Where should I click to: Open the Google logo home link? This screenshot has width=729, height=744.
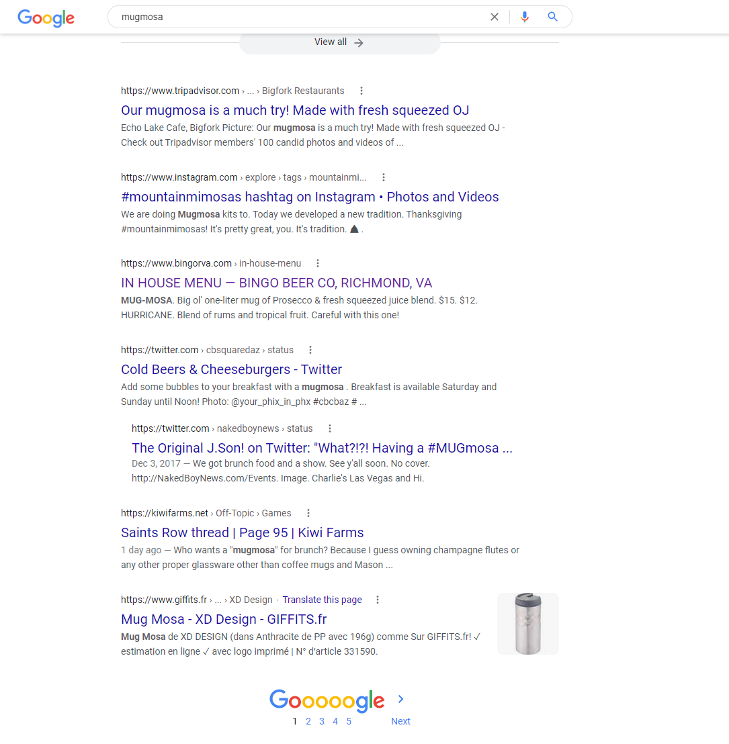(46, 18)
